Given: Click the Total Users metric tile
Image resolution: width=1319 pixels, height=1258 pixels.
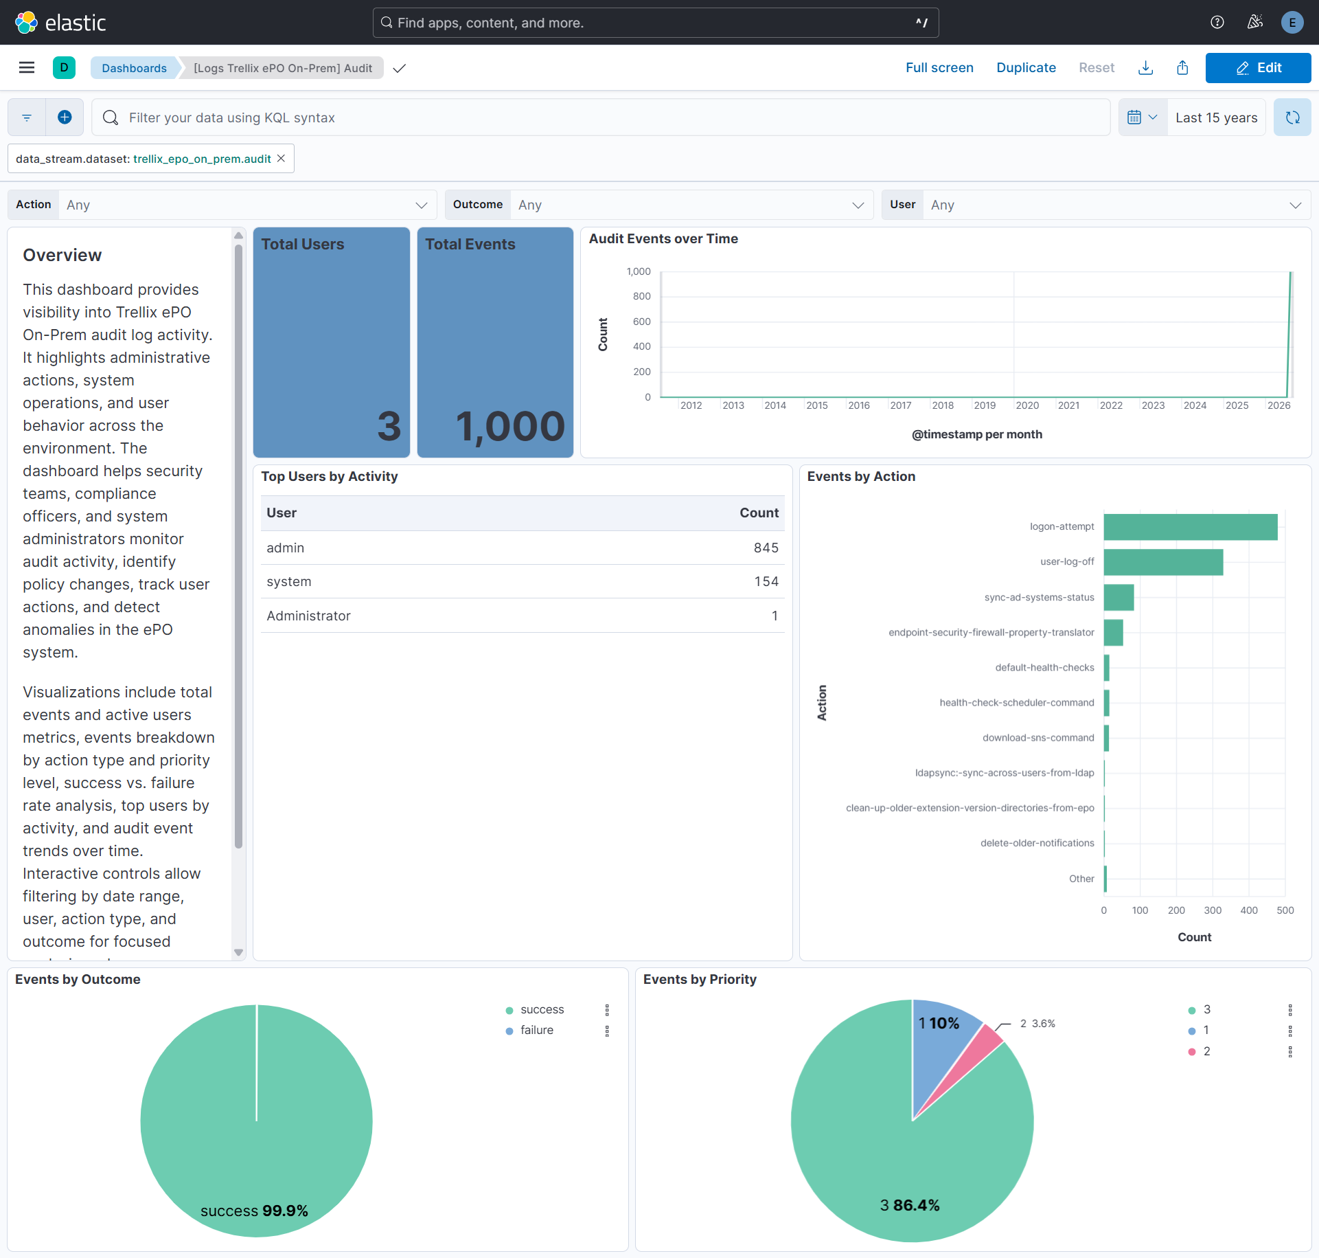Looking at the screenshot, I should 332,342.
